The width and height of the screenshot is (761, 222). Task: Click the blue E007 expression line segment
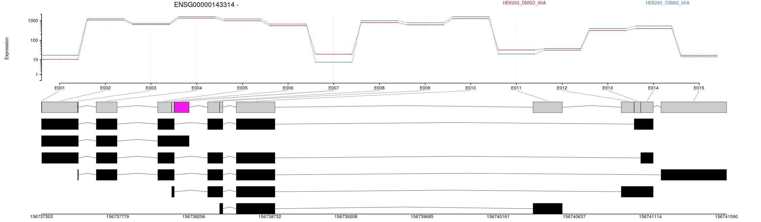click(x=334, y=62)
